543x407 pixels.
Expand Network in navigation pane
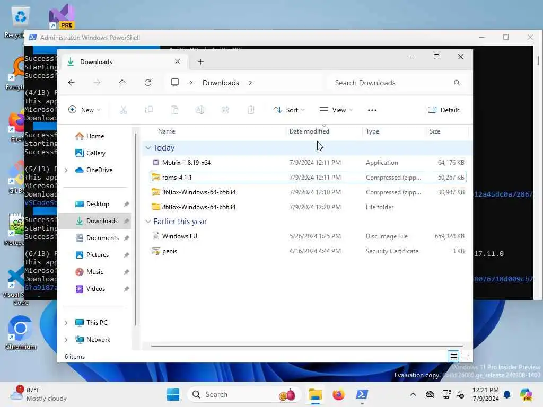(66, 340)
